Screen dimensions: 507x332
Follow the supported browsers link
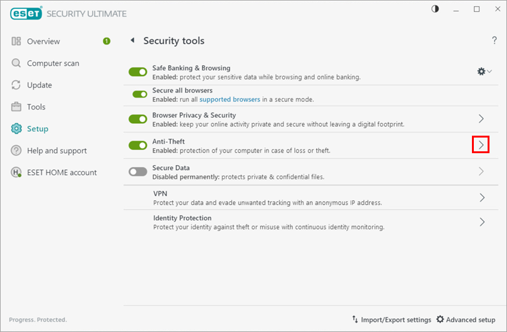pos(230,99)
